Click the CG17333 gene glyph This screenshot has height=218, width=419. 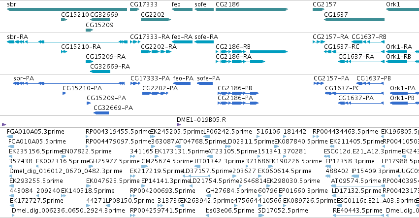(x=135, y=9)
